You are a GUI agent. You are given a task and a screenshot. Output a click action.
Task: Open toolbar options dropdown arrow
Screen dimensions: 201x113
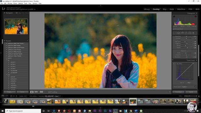click(170, 92)
